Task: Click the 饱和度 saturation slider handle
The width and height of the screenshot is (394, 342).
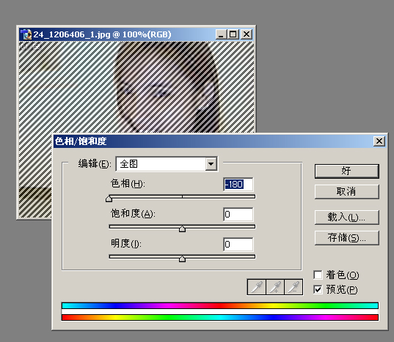Action: [x=183, y=228]
